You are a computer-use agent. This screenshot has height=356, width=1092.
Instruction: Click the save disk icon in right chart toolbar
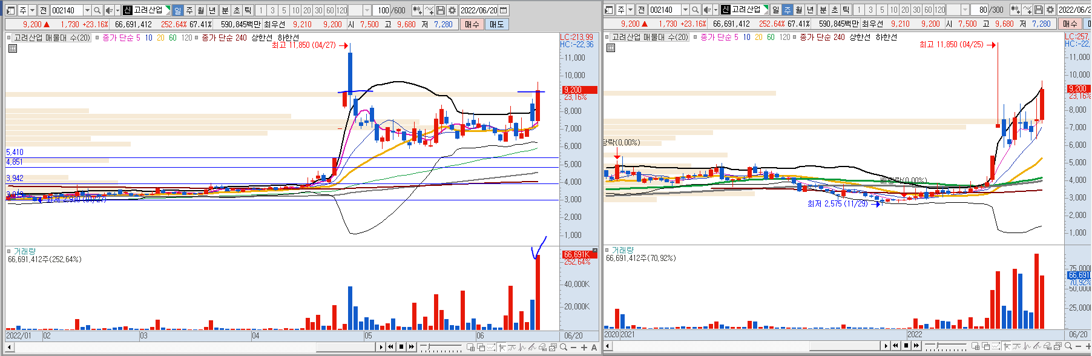point(1039,10)
